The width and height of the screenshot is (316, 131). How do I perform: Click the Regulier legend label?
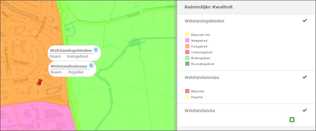[197, 97]
